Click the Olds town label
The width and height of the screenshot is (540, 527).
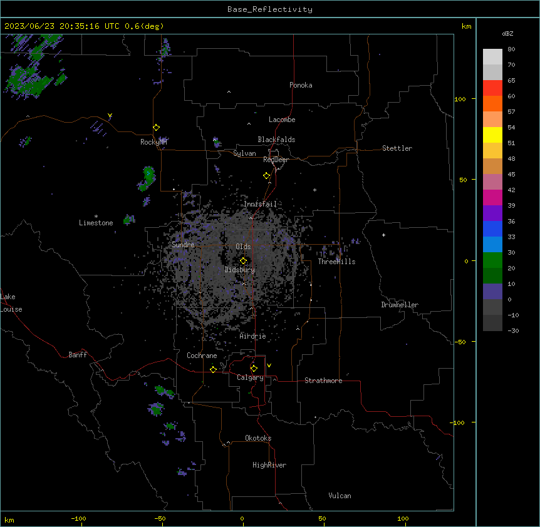click(x=243, y=247)
